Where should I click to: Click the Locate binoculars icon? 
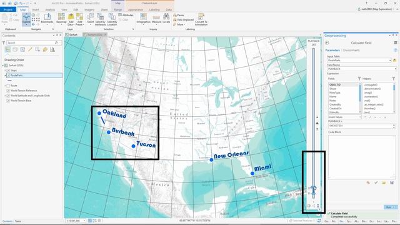166,17
